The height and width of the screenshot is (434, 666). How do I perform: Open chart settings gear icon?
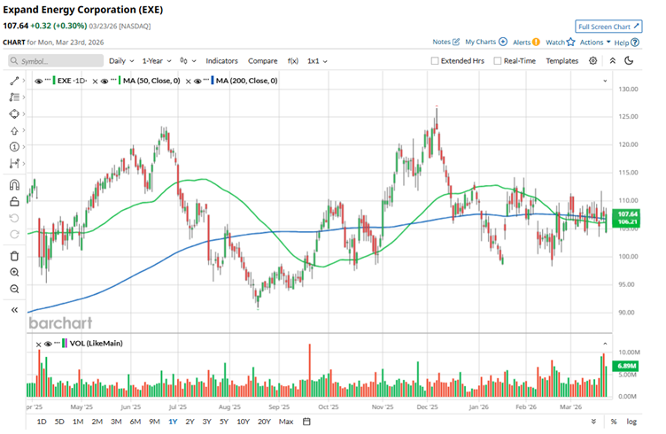(593, 61)
